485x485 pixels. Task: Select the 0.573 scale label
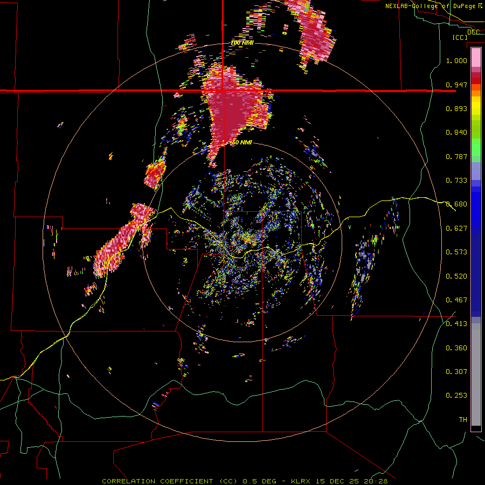(456, 252)
